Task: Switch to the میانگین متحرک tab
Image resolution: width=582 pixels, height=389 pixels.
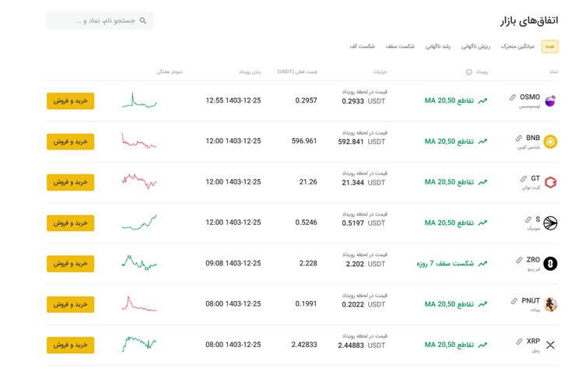Action: [517, 47]
